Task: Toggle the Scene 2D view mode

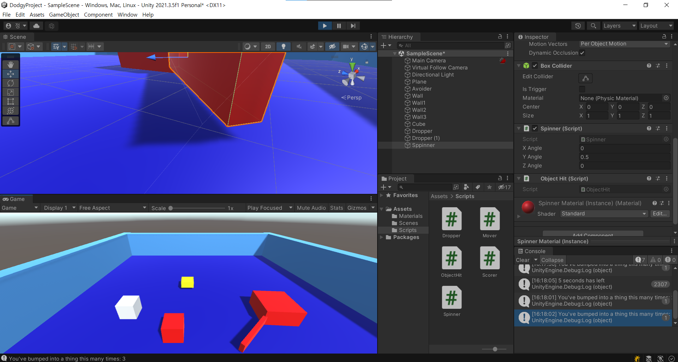Action: click(268, 47)
